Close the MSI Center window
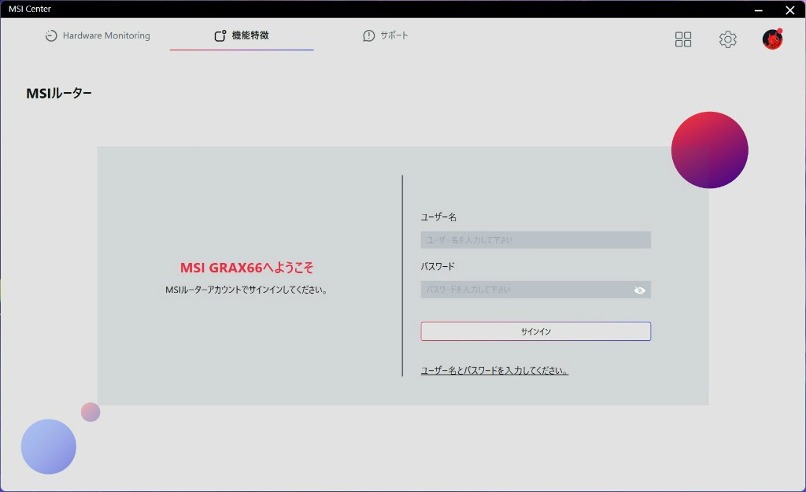This screenshot has width=806, height=492. tap(789, 10)
